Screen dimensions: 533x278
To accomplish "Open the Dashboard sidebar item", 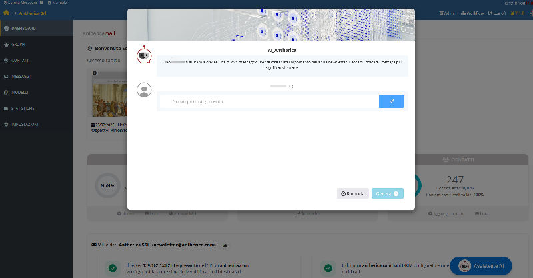I will (37, 28).
